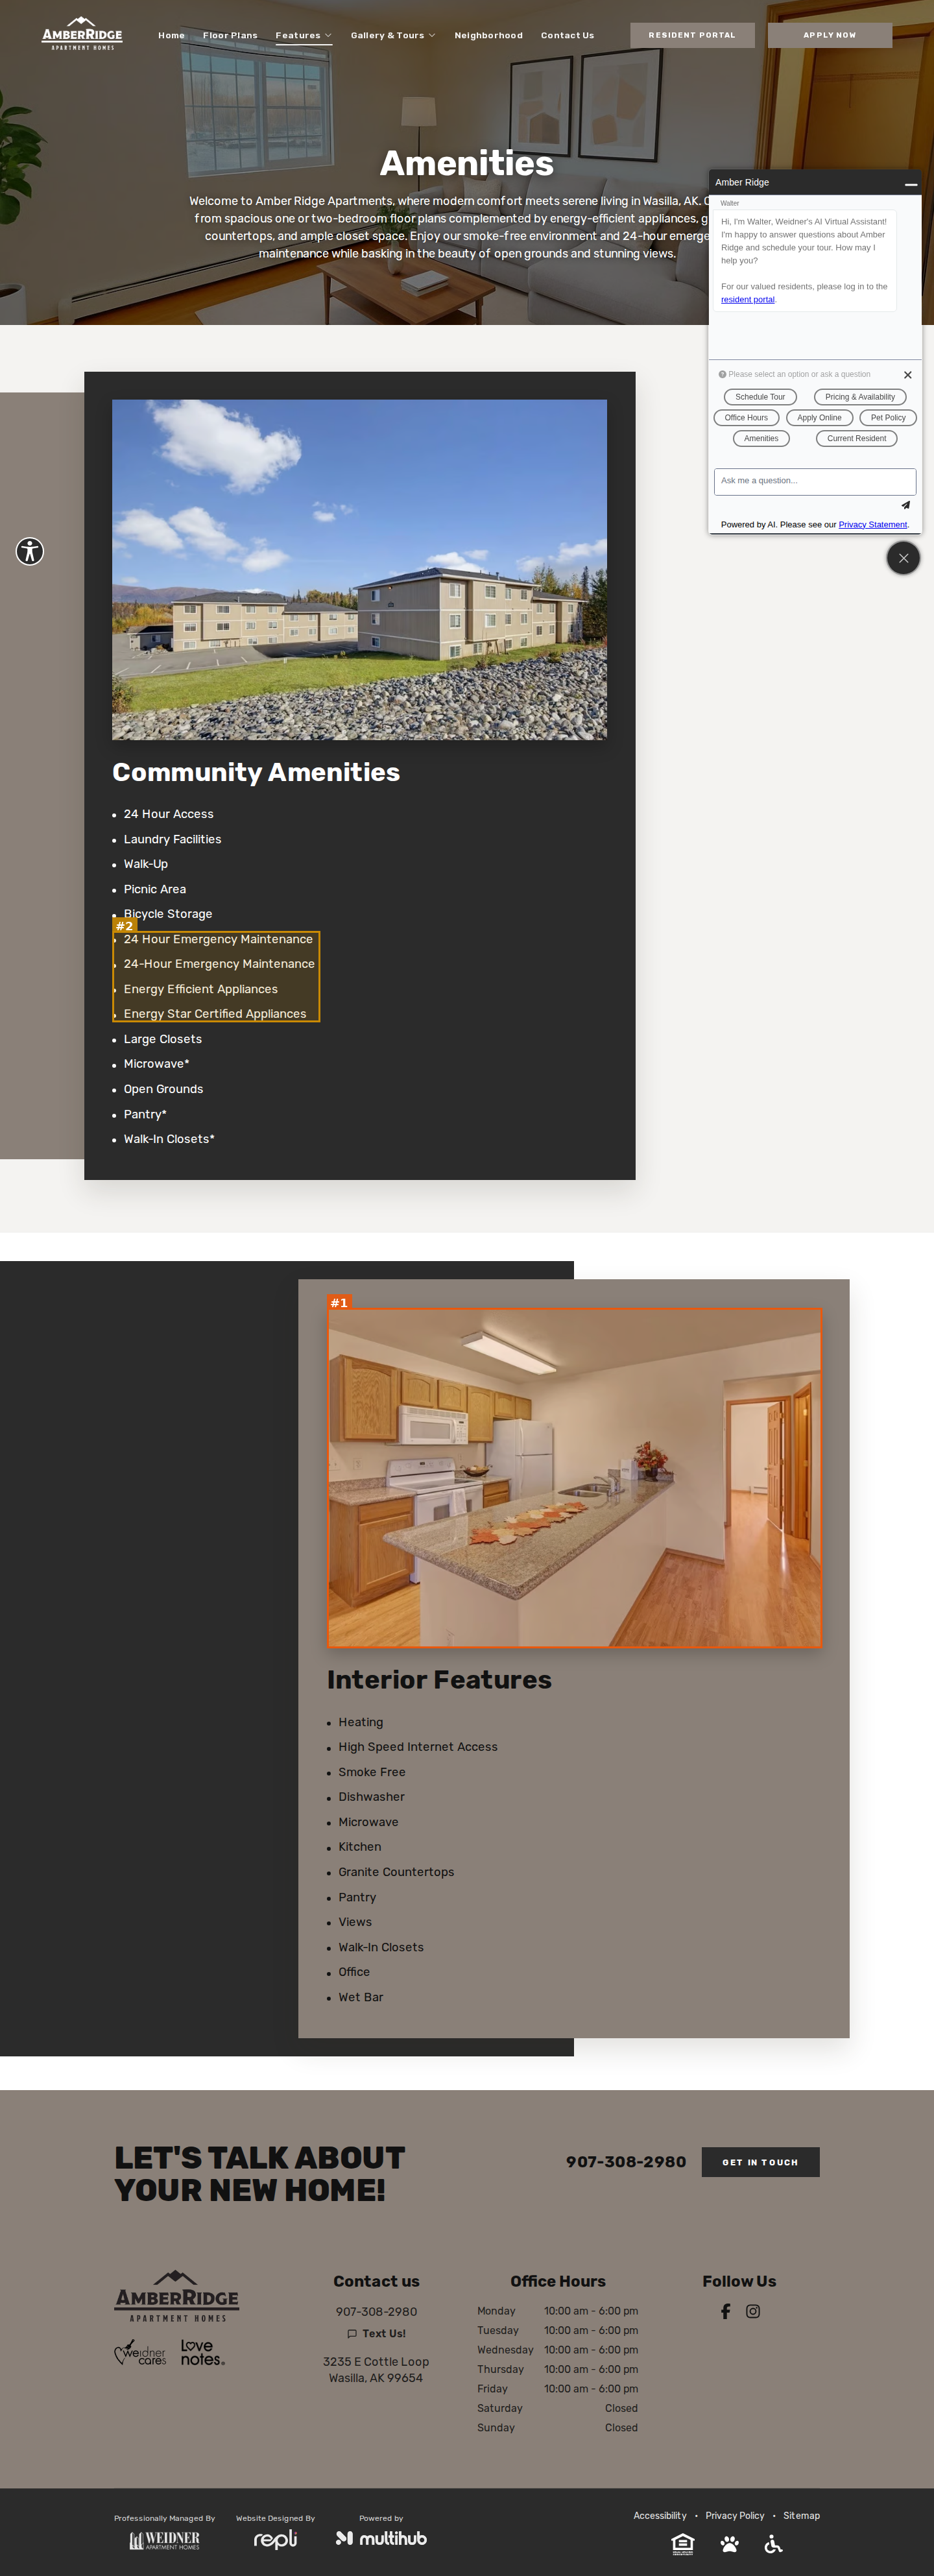Close the chat widget with the round X button
Screen dimensions: 934x2576
click(x=903, y=558)
